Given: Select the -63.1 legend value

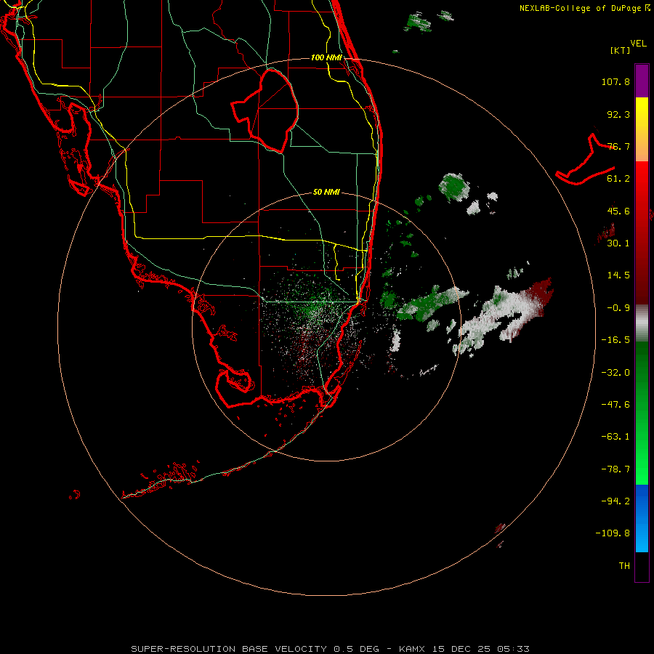Looking at the screenshot, I should [x=615, y=437].
